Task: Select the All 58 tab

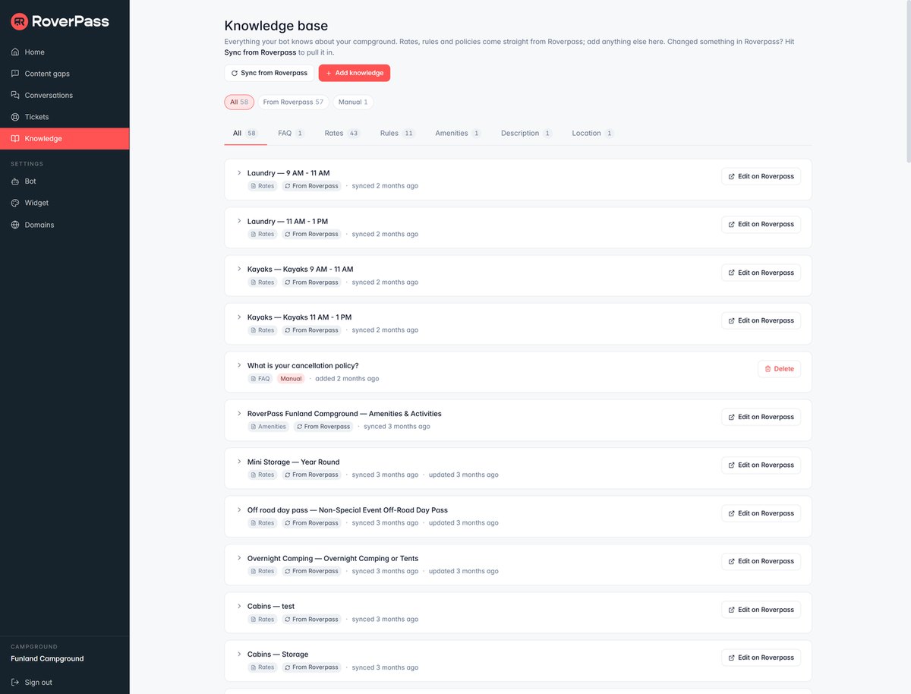Action: coord(245,133)
